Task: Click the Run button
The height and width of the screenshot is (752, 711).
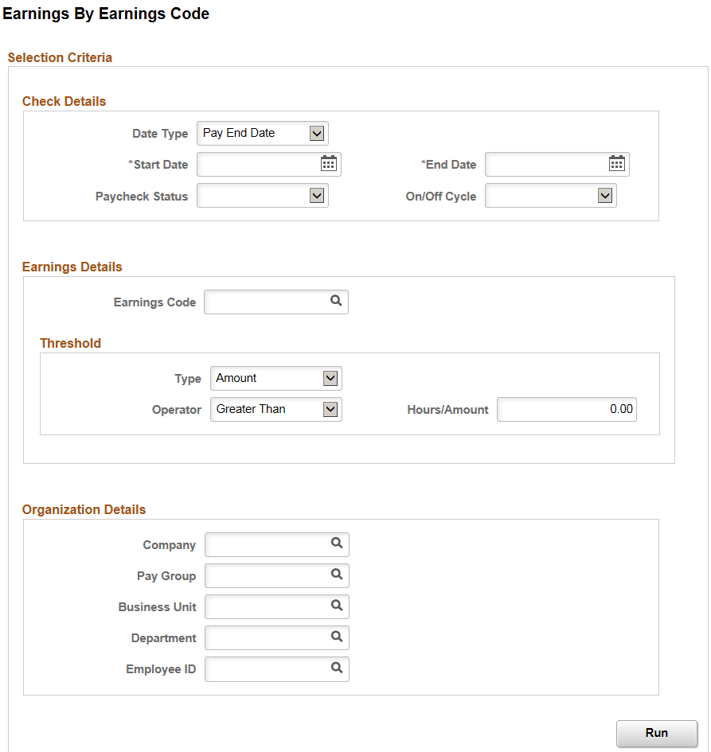Action: pos(656,733)
